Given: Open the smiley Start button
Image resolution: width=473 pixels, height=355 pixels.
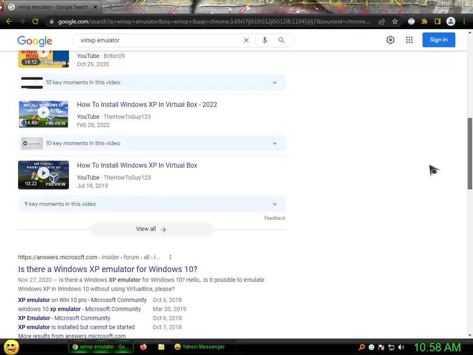Looking at the screenshot, I should coord(11,347).
